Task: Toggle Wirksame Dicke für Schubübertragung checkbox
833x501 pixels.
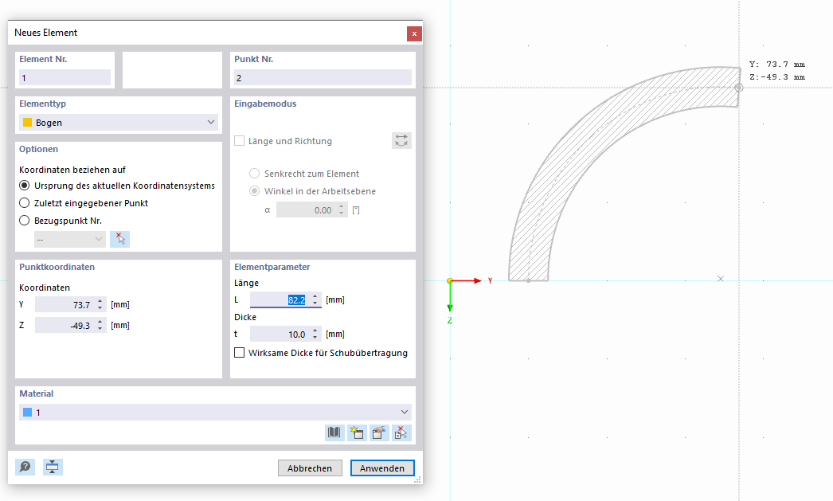Action: click(x=240, y=353)
